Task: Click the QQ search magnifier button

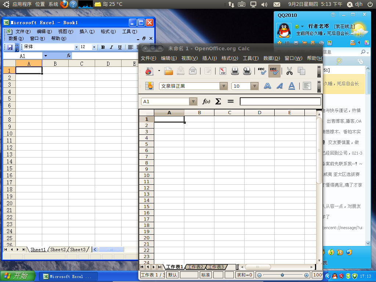Action: 364,52
